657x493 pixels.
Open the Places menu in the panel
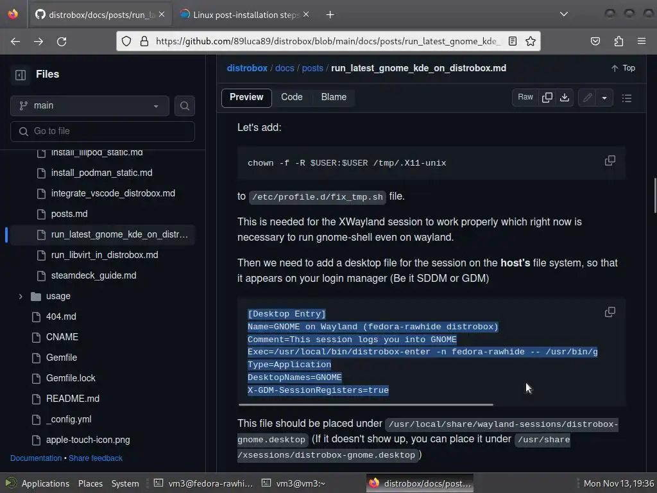pos(90,483)
